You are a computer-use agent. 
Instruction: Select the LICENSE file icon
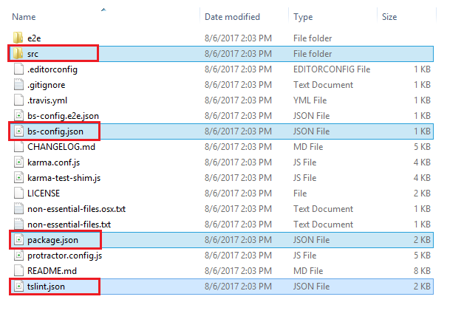pyautogui.click(x=18, y=193)
